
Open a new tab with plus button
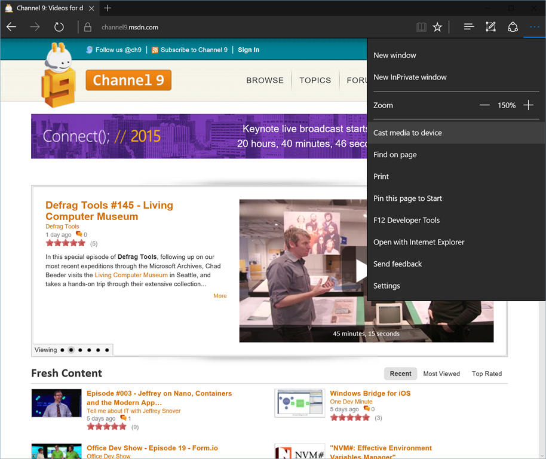click(108, 8)
